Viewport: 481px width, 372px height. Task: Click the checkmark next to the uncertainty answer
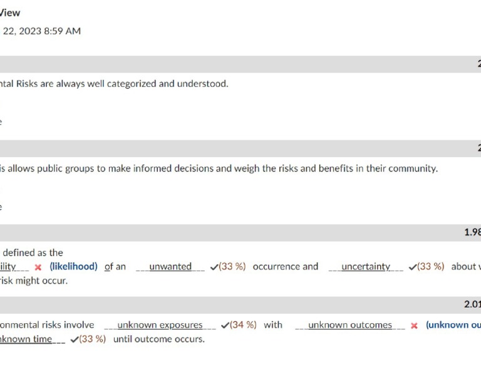[412, 267]
